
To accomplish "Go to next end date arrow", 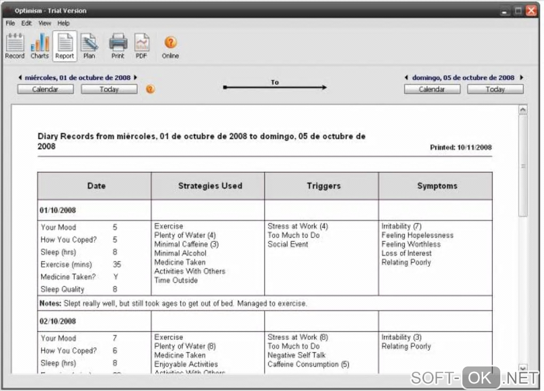I will [x=521, y=77].
